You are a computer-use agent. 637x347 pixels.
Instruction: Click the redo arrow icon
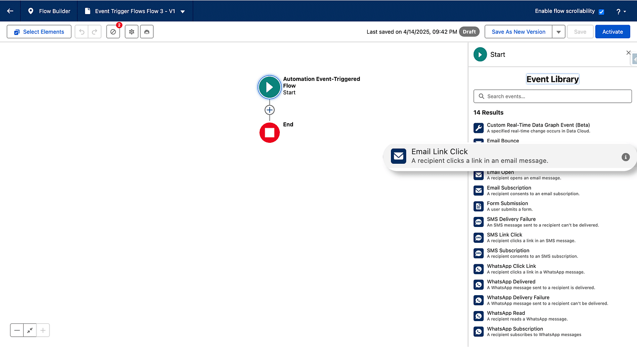click(x=95, y=32)
